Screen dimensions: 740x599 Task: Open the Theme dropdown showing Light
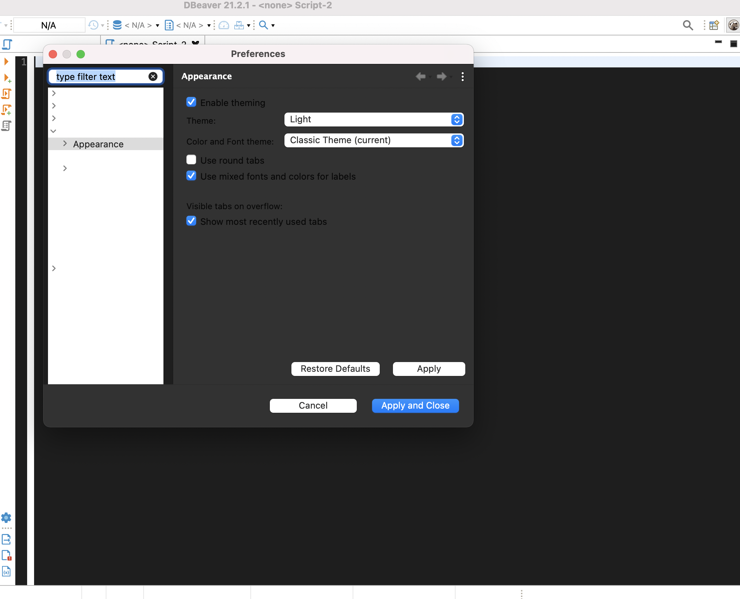[374, 120]
